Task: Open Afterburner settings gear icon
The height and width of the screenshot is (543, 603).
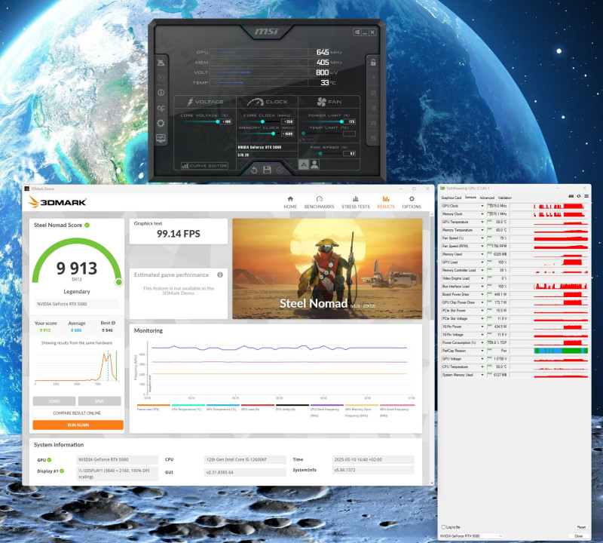Action: point(161,123)
